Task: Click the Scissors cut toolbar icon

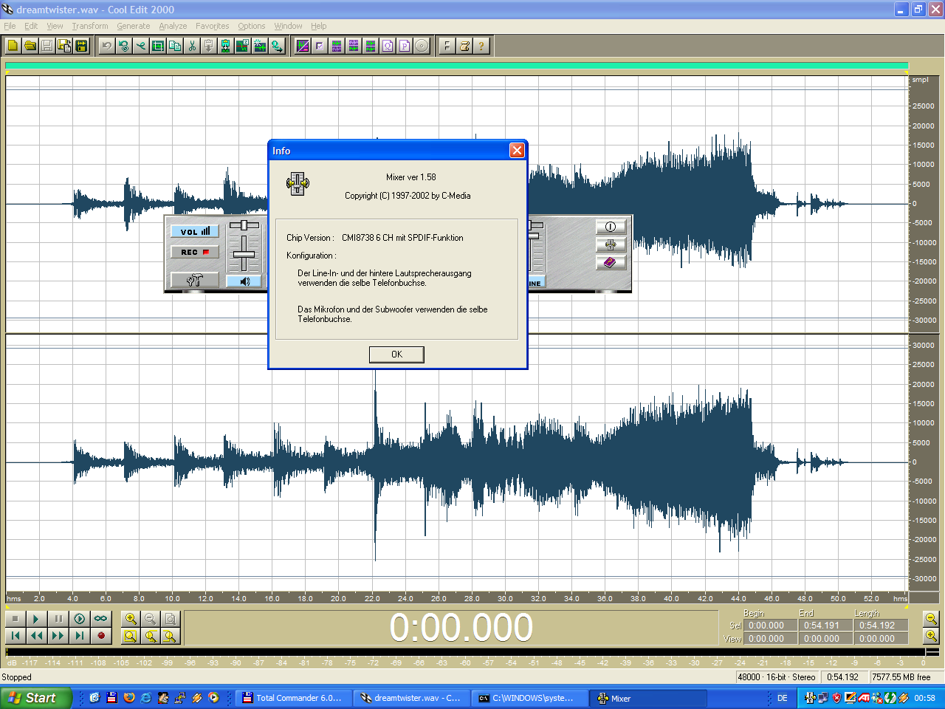Action: 192,46
